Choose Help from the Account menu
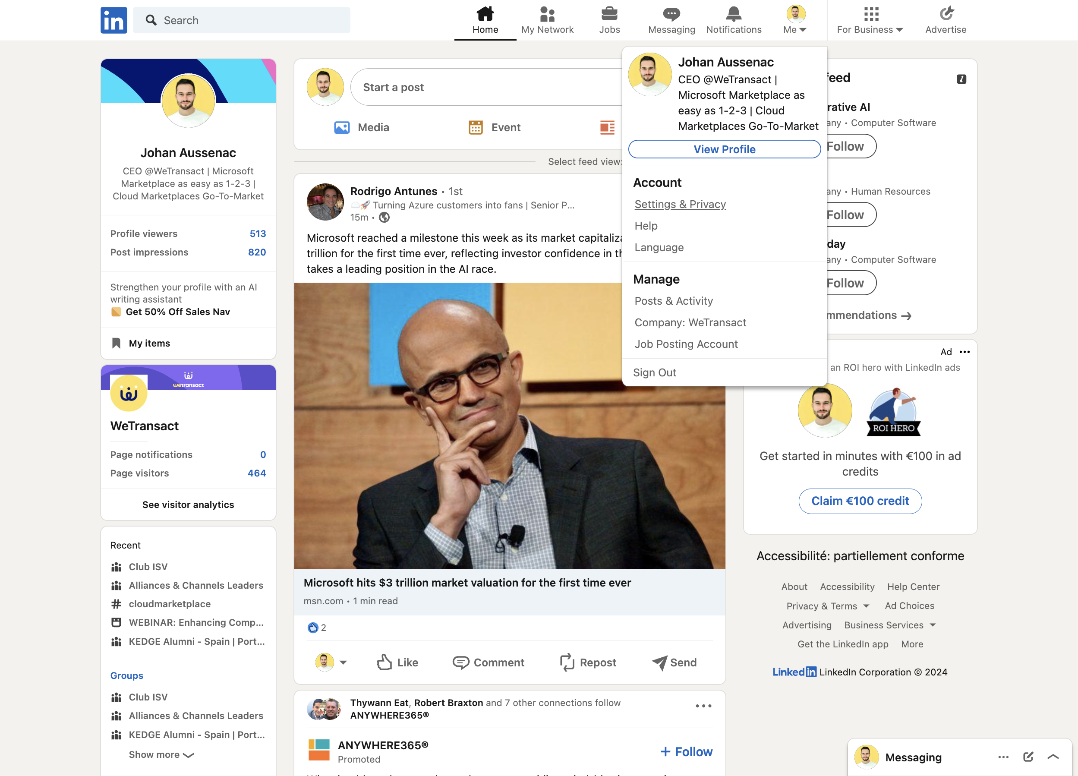 [646, 226]
